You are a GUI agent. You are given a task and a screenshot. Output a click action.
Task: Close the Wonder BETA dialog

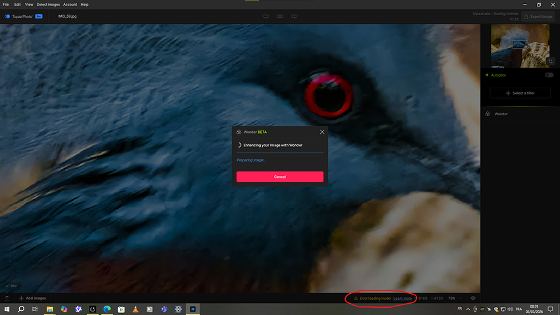click(322, 132)
